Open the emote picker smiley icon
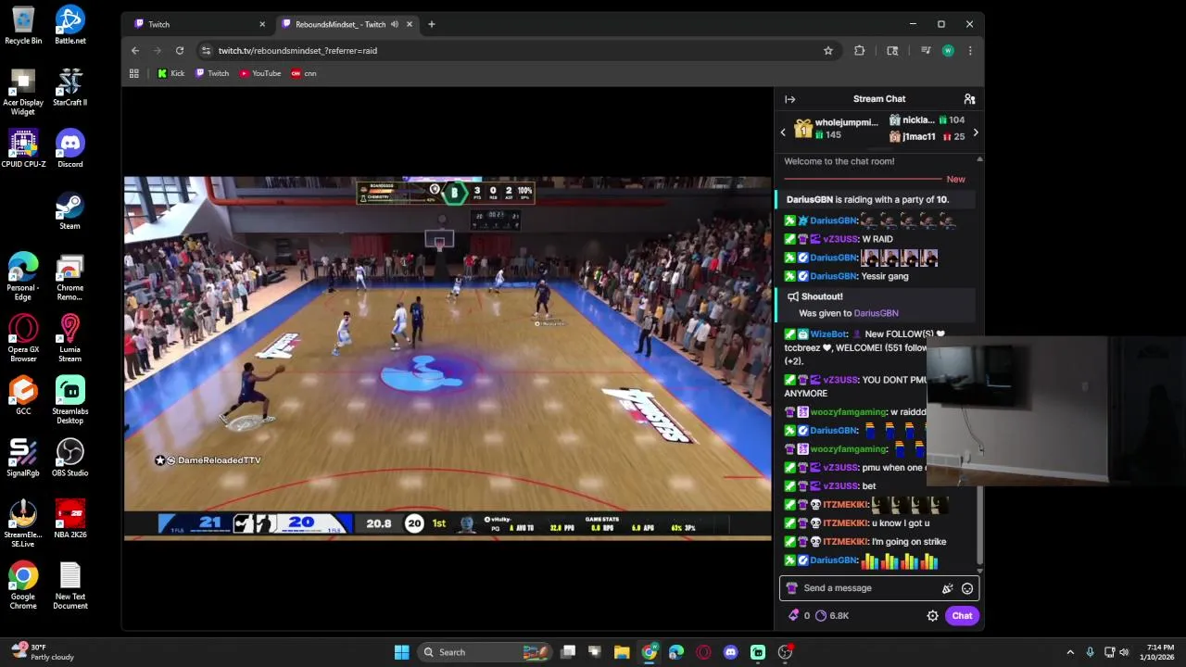The height and width of the screenshot is (667, 1186). tap(967, 588)
